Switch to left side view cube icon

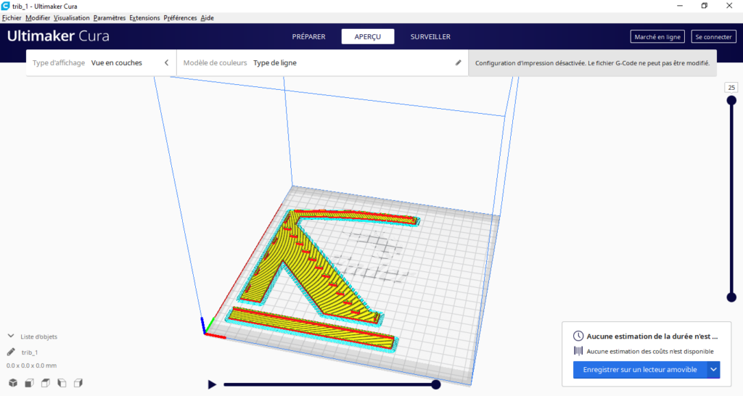coord(62,383)
